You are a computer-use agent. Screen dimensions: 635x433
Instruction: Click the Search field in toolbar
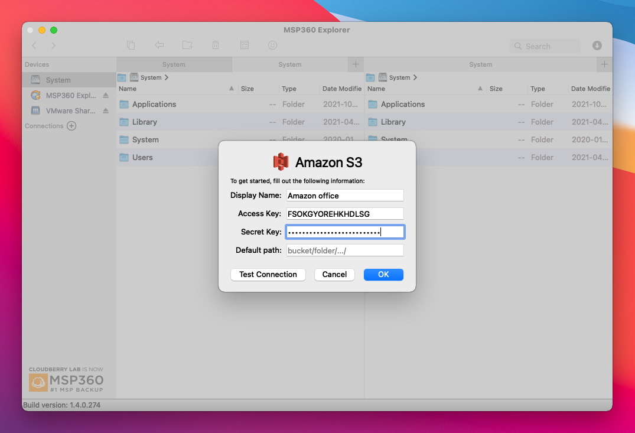point(545,45)
